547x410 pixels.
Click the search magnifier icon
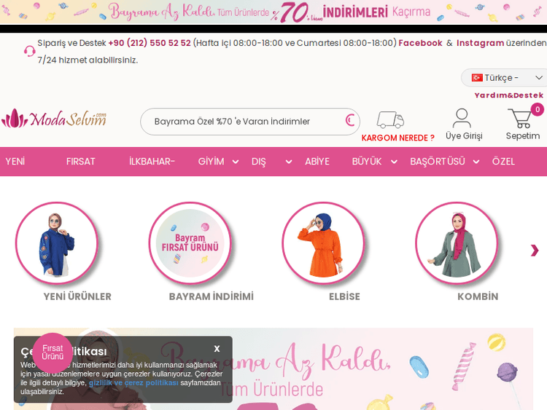(x=350, y=121)
